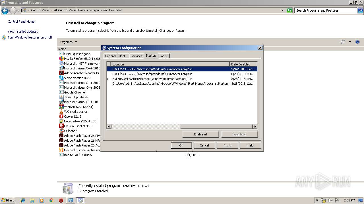This screenshot has width=364, height=204.
Task: Open Google Chrome from the taskbar
Action: point(51,200)
